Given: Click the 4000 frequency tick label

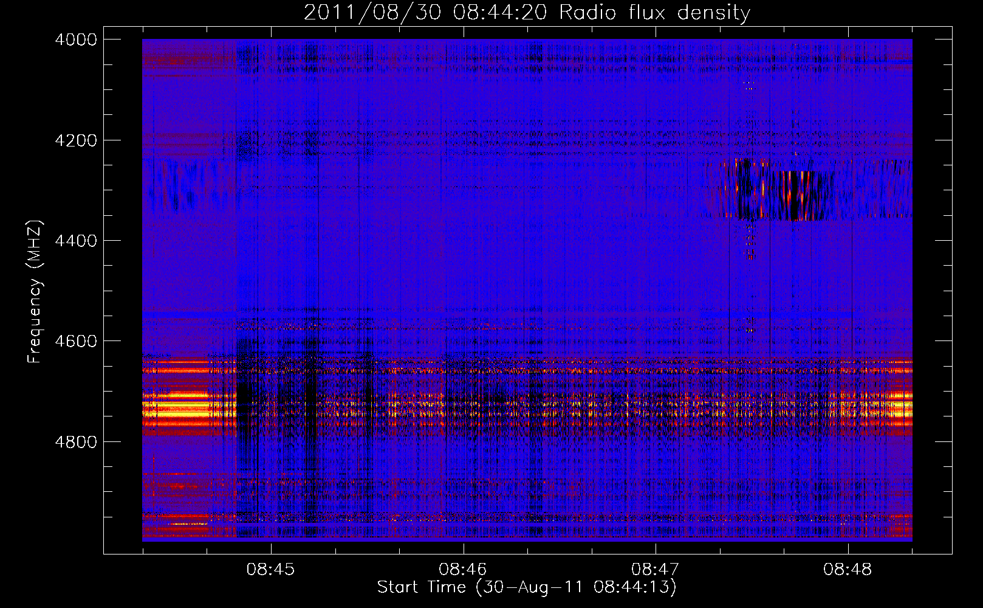Looking at the screenshot, I should [76, 40].
